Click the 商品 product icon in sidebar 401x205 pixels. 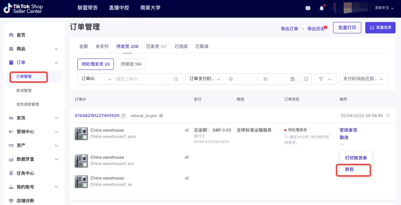[x=11, y=49]
